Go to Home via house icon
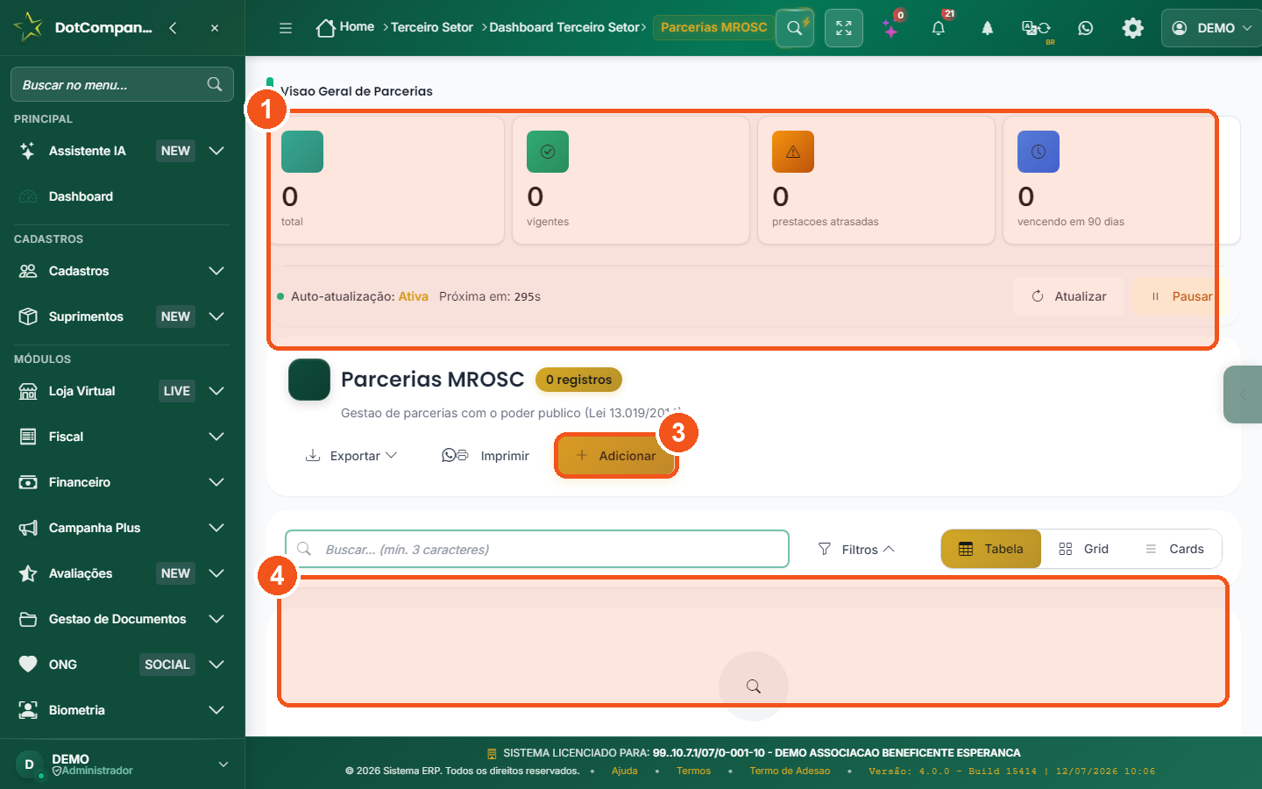This screenshot has width=1262, height=789. click(326, 28)
